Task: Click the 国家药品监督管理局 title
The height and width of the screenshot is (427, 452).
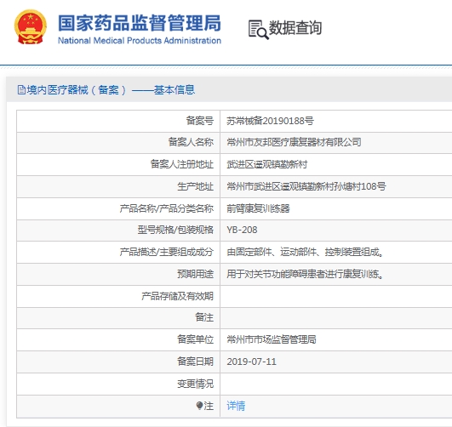Action: pos(140,23)
